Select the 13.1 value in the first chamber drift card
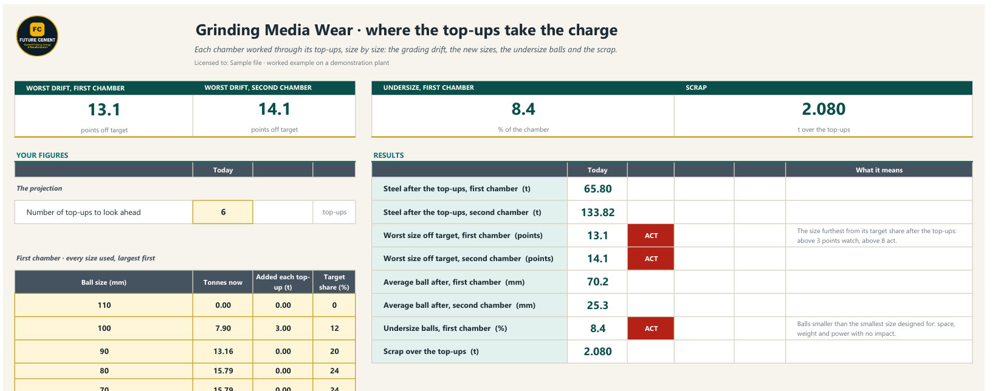The image size is (1001, 391). coord(104,109)
